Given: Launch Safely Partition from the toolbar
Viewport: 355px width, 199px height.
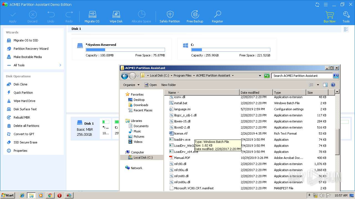Looking at the screenshot, I should click(170, 17).
